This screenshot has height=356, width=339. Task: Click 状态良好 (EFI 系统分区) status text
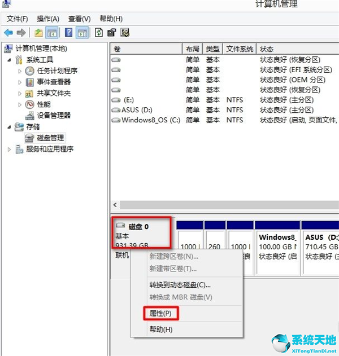296,70
